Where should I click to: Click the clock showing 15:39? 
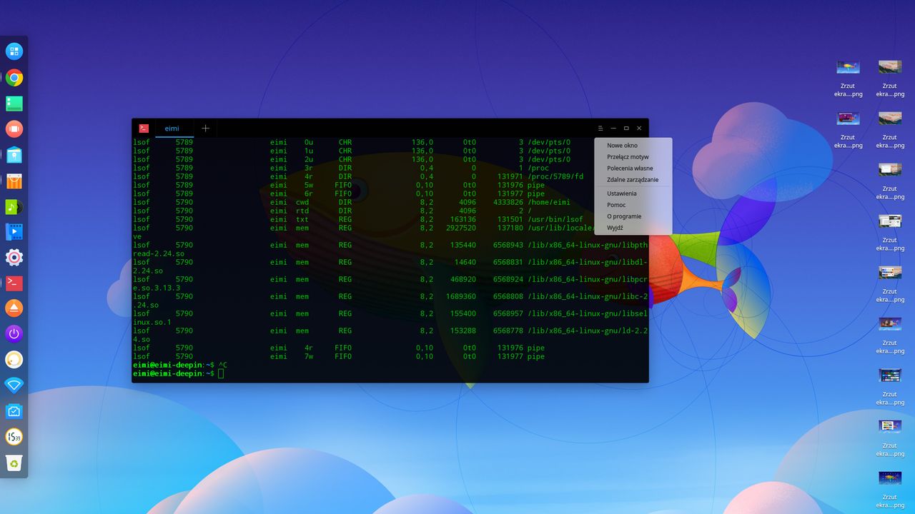[x=14, y=437]
